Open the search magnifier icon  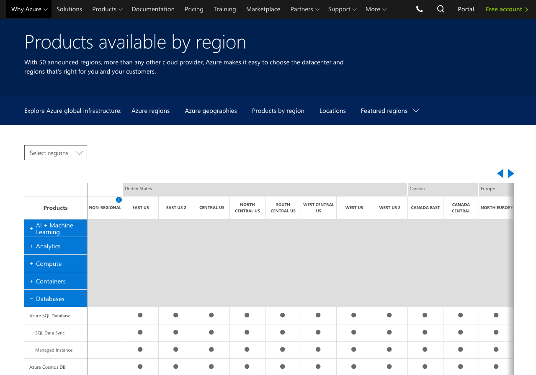[441, 9]
